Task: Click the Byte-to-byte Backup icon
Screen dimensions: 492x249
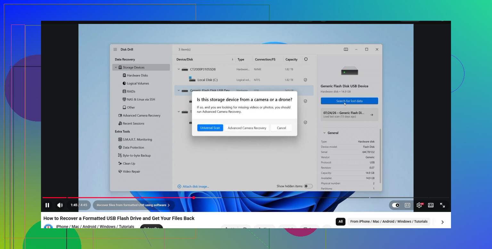Action: click(120, 155)
